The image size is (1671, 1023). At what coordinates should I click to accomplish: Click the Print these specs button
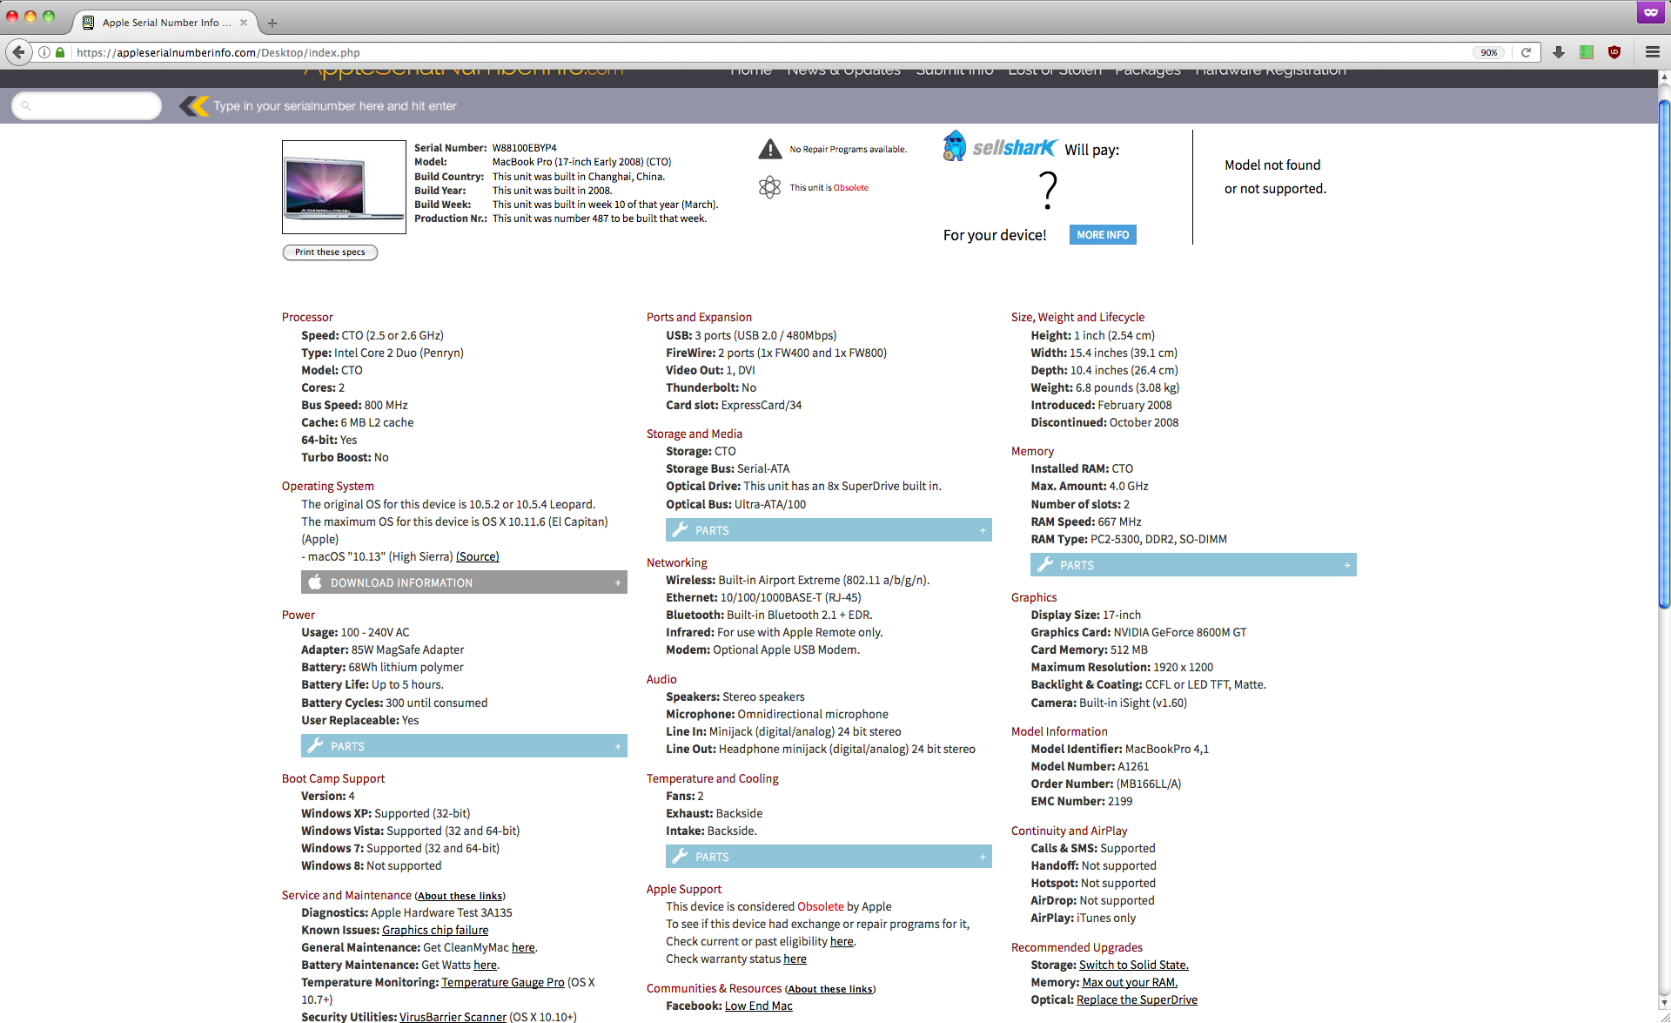pos(330,252)
